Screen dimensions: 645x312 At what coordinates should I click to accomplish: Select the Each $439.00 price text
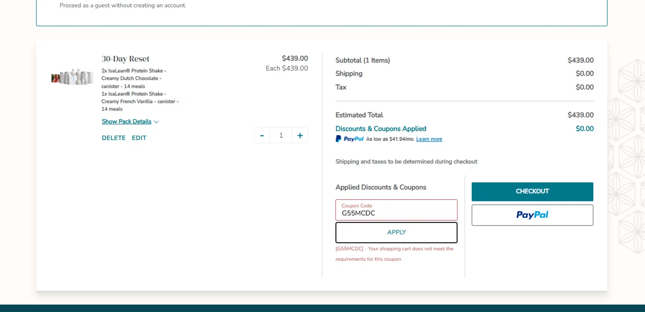[287, 68]
